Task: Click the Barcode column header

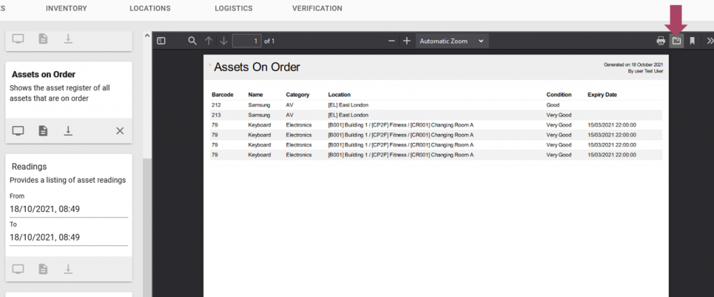Action: [x=222, y=95]
